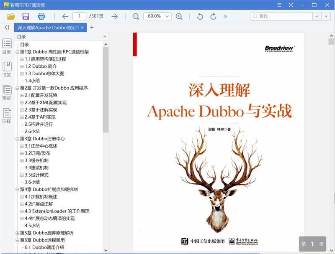The image size is (335, 254).
Task: Find previous search match arrow
Action: click(x=317, y=16)
